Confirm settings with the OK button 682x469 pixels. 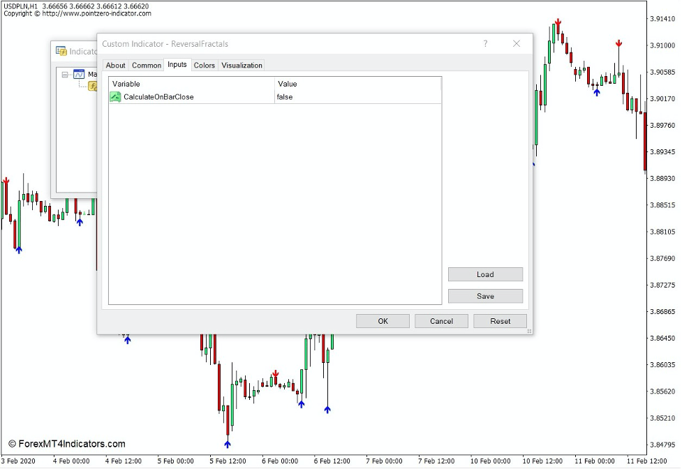[383, 320]
